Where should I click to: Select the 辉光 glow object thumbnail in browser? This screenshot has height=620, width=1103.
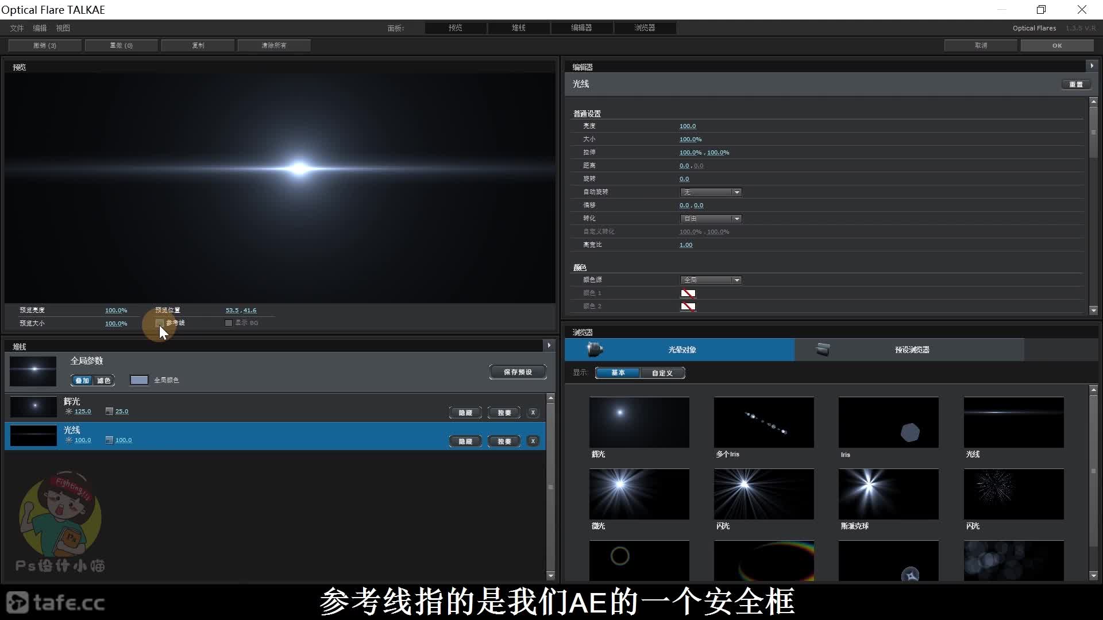pyautogui.click(x=639, y=422)
